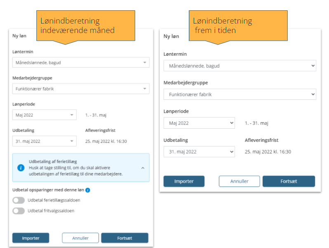The width and height of the screenshot is (329, 248).
Task: Open Udbetaling date dropdown in right form
Action: click(199, 151)
